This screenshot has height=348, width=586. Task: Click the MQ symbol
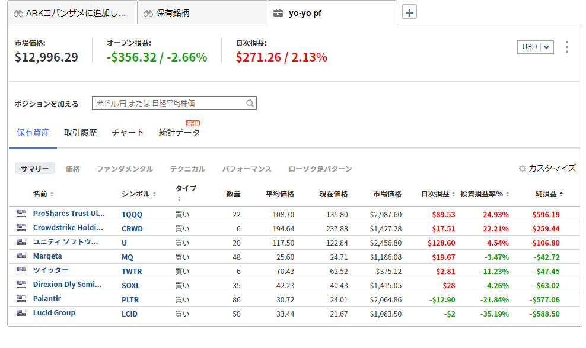[x=128, y=257]
